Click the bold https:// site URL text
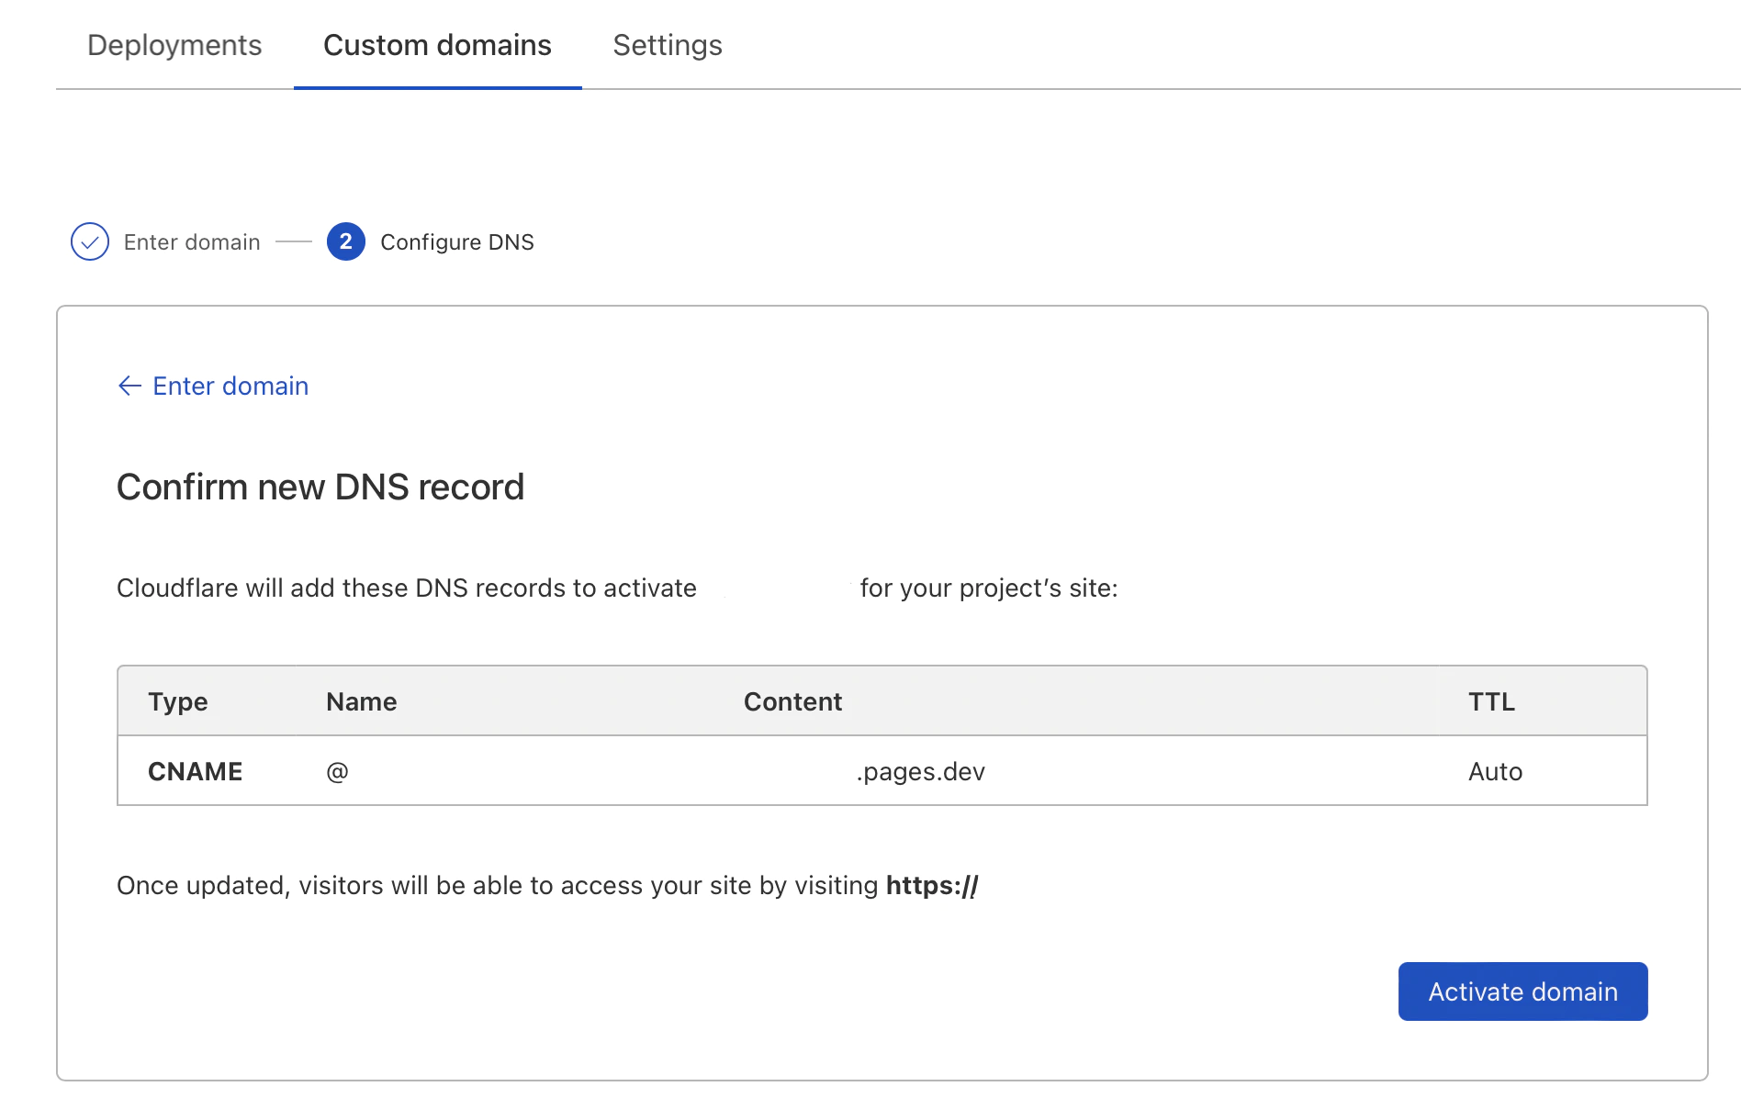Viewport: 1741px width, 1120px height. (931, 885)
